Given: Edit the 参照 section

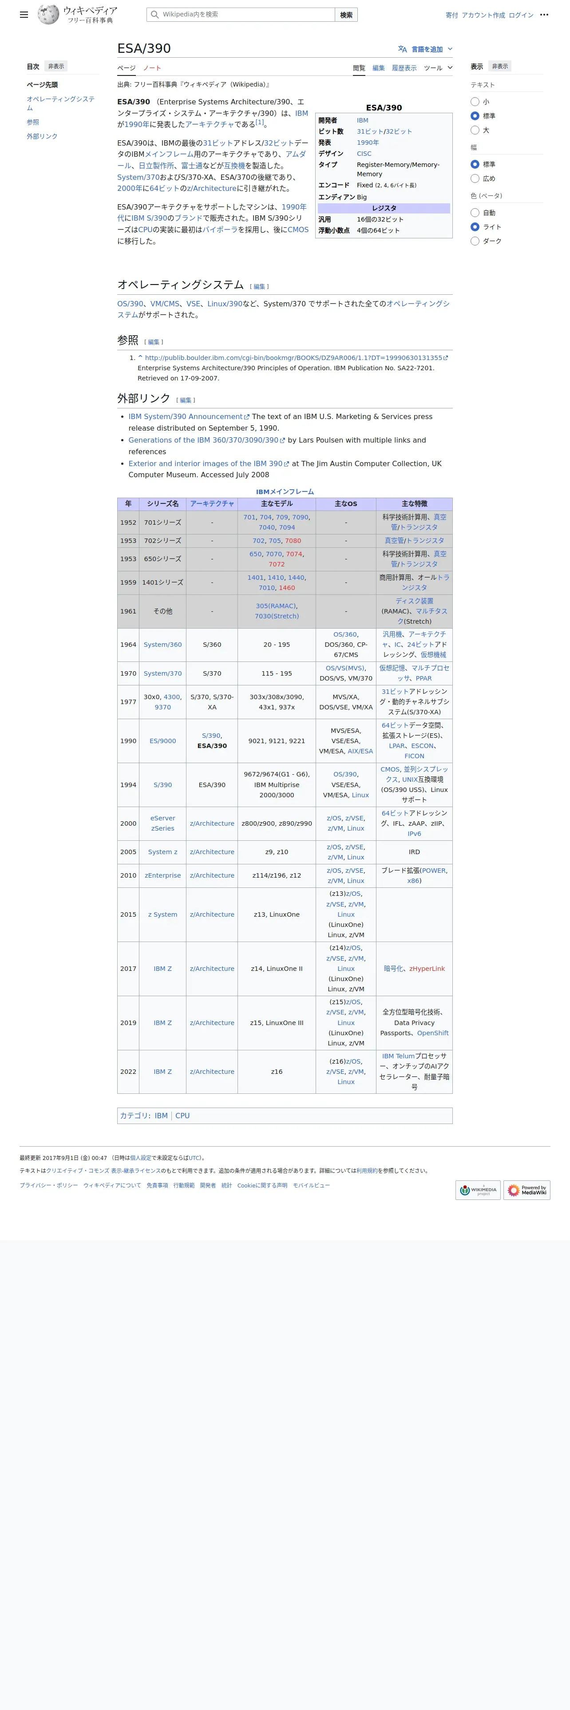Looking at the screenshot, I should pos(153,342).
